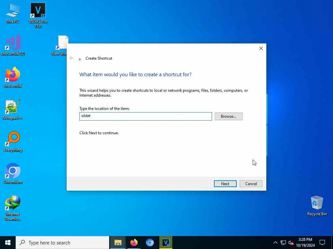333x249 pixels.
Task: Open the muted volume tray icon
Action: point(291,243)
